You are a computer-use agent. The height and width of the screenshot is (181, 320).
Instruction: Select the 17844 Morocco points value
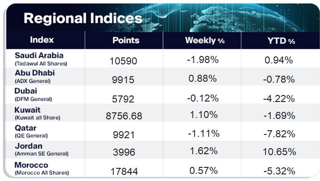click(x=124, y=171)
